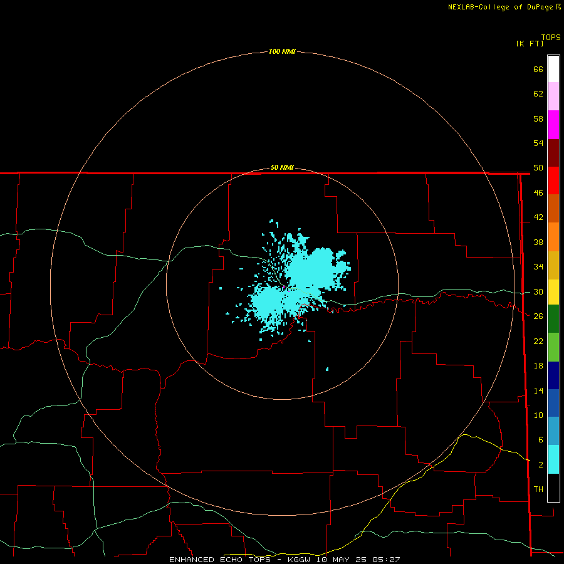
Task: Select the 38 scale label
Action: [x=538, y=242]
